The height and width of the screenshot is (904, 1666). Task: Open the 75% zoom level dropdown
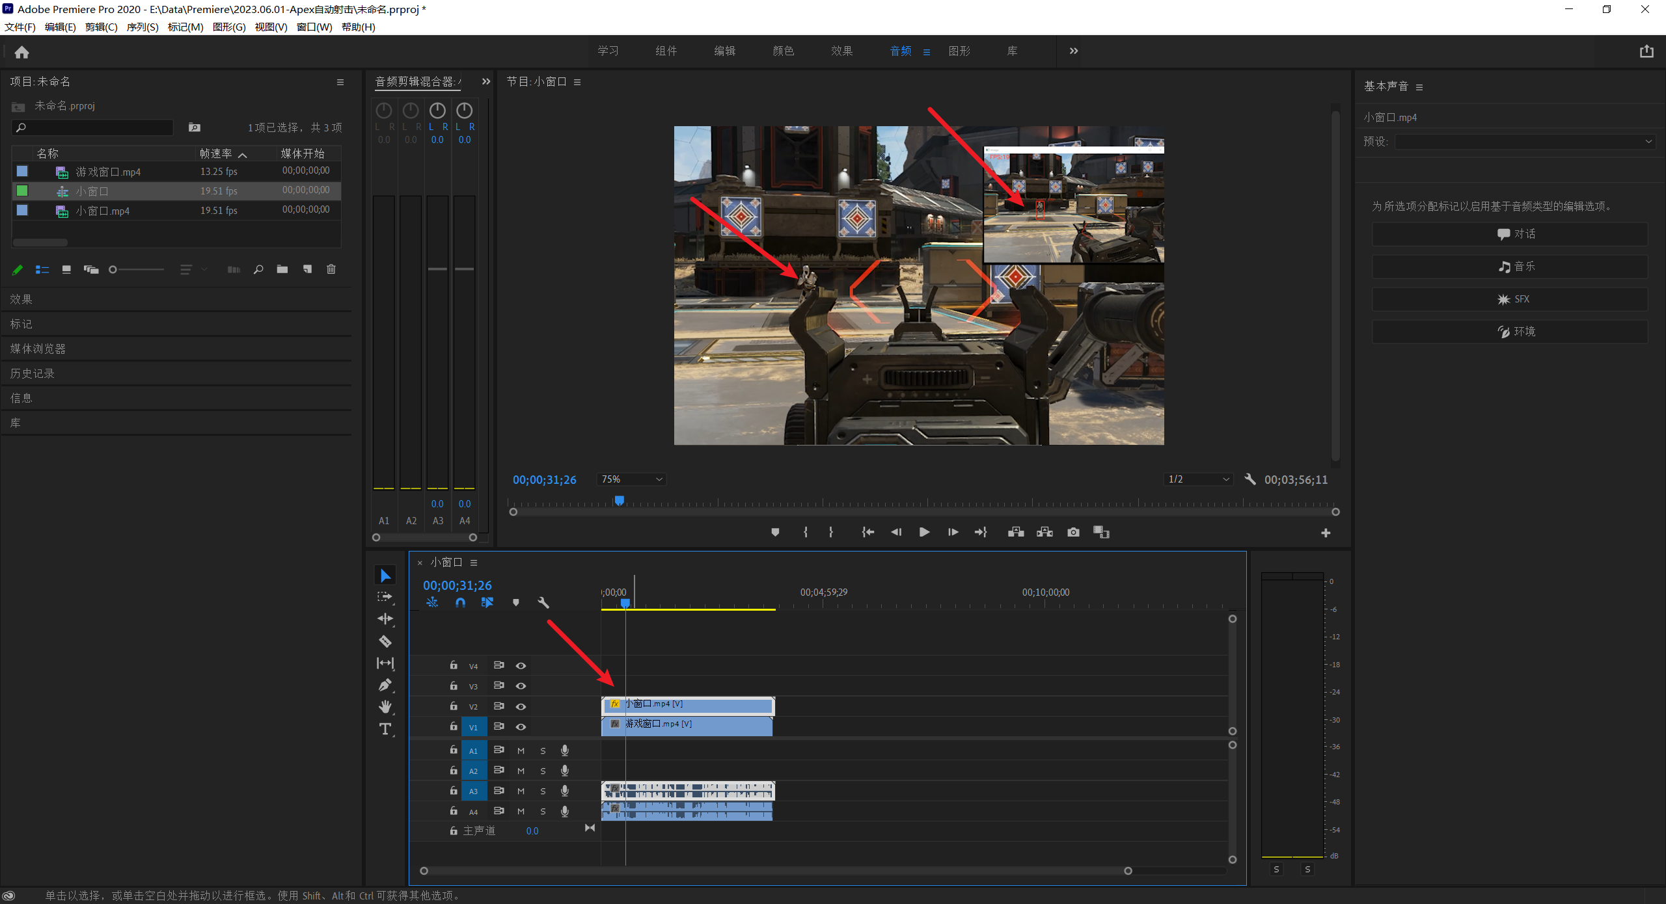click(x=631, y=479)
